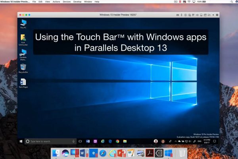Open Spotlight search in menu bar
This screenshot has height=159, width=238.
(x=232, y=2)
